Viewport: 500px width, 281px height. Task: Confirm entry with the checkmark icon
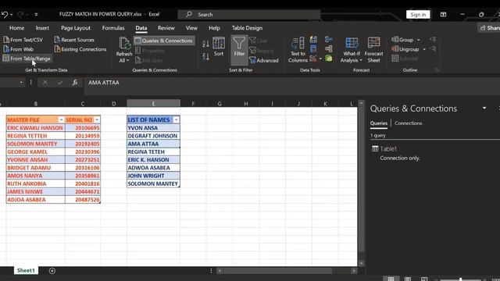(x=60, y=83)
